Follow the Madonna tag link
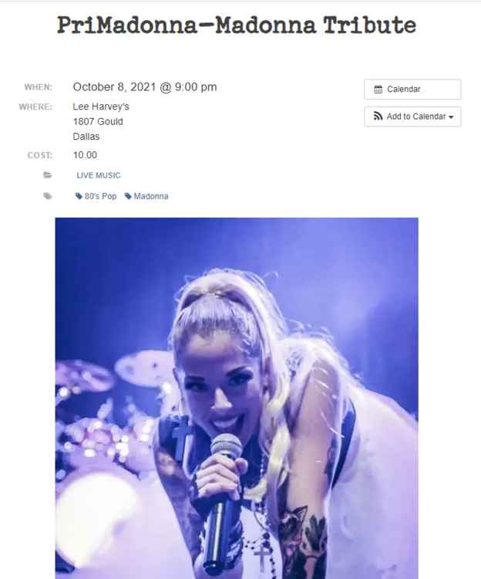The image size is (481, 579). tap(146, 196)
